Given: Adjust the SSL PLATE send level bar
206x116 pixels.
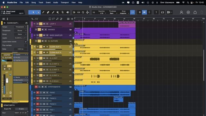Looking at the screenshot, I should tap(21, 82).
